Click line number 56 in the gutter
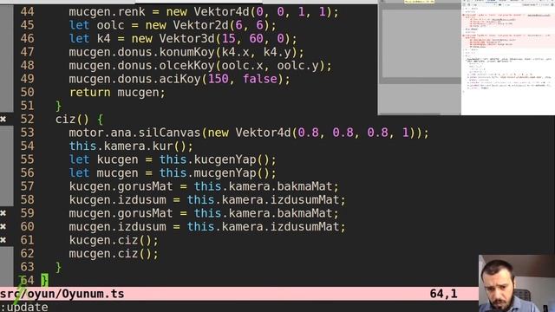 [x=27, y=173]
